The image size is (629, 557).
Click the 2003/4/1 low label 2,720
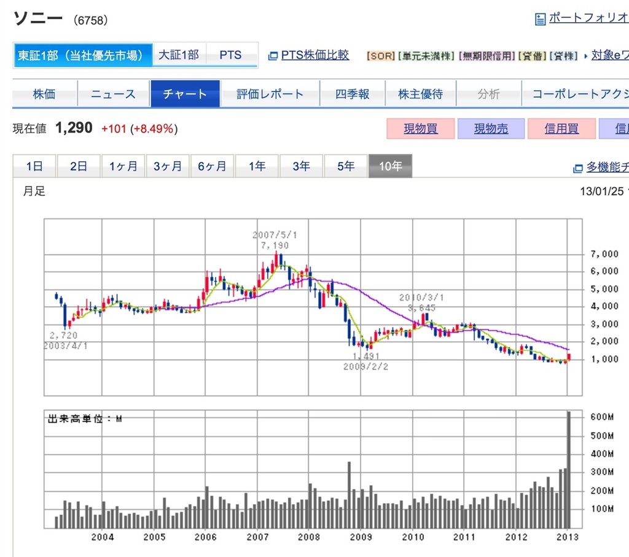click(63, 335)
